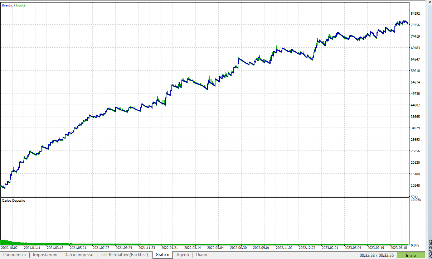
Task: Close the tester panel with the X icon
Action: pos(429,3)
